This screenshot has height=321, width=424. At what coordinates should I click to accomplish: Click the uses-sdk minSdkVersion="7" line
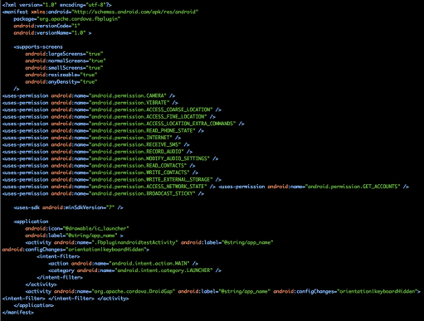coord(68,207)
